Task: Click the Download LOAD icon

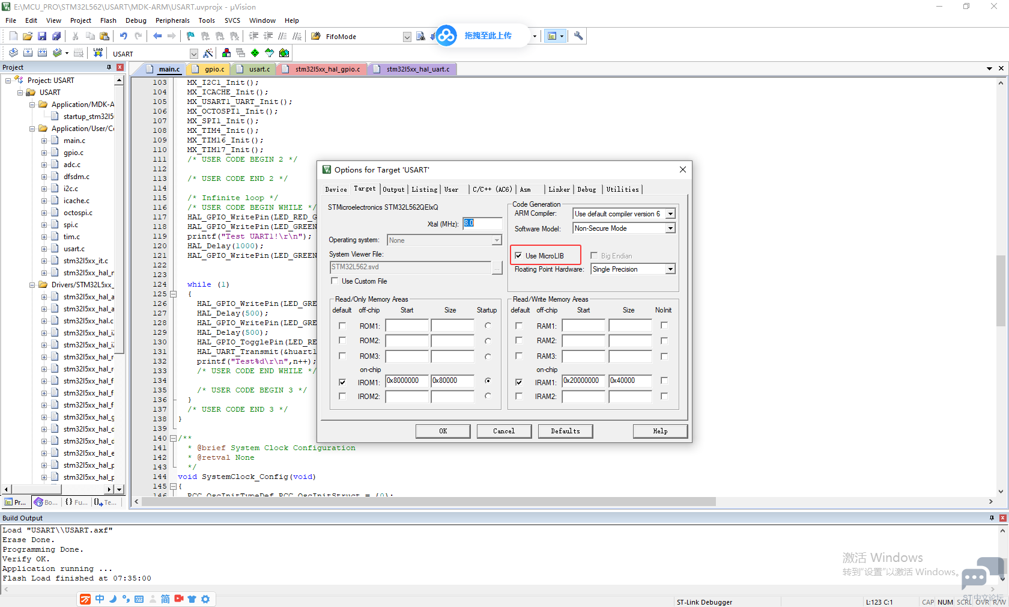Action: click(x=98, y=53)
